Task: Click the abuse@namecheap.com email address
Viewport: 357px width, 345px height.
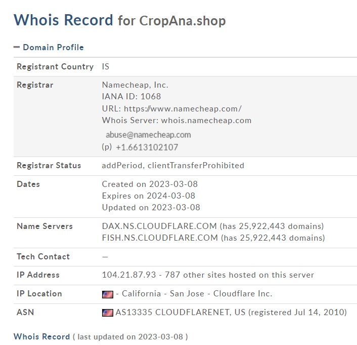Action: tap(149, 135)
